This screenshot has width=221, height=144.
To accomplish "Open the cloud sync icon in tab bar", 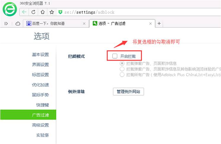I will pyautogui.click(x=18, y=24).
